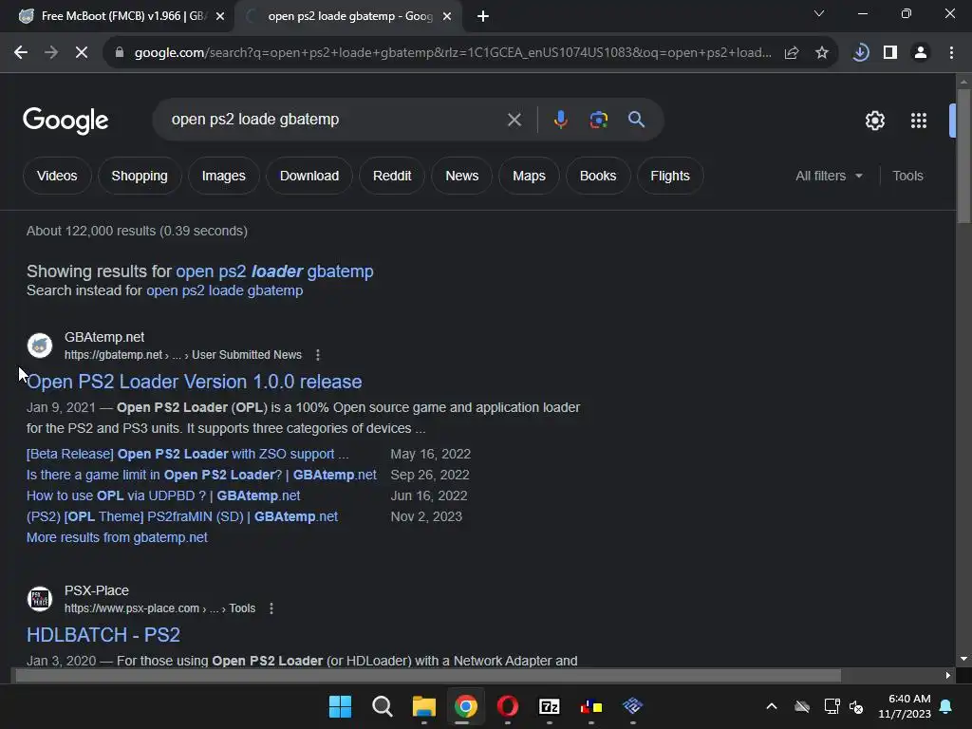Filter results by Shopping

140,176
